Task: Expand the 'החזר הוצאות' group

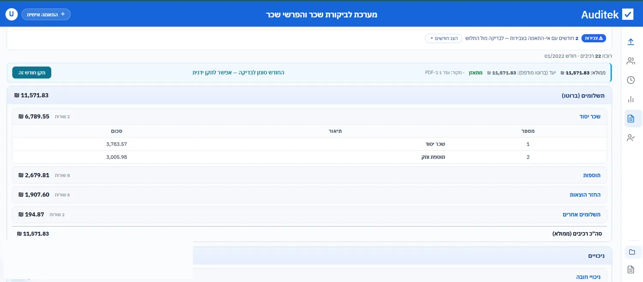Action: tap(309, 195)
